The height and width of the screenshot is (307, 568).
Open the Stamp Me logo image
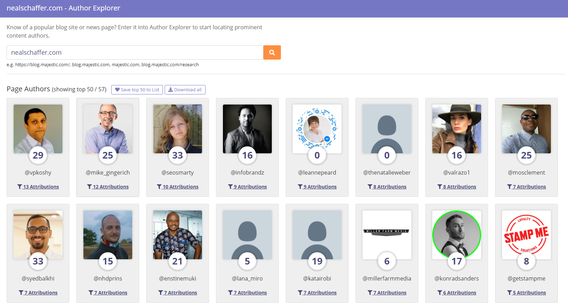[526, 235]
